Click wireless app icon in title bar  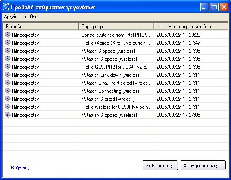pyautogui.click(x=6, y=7)
